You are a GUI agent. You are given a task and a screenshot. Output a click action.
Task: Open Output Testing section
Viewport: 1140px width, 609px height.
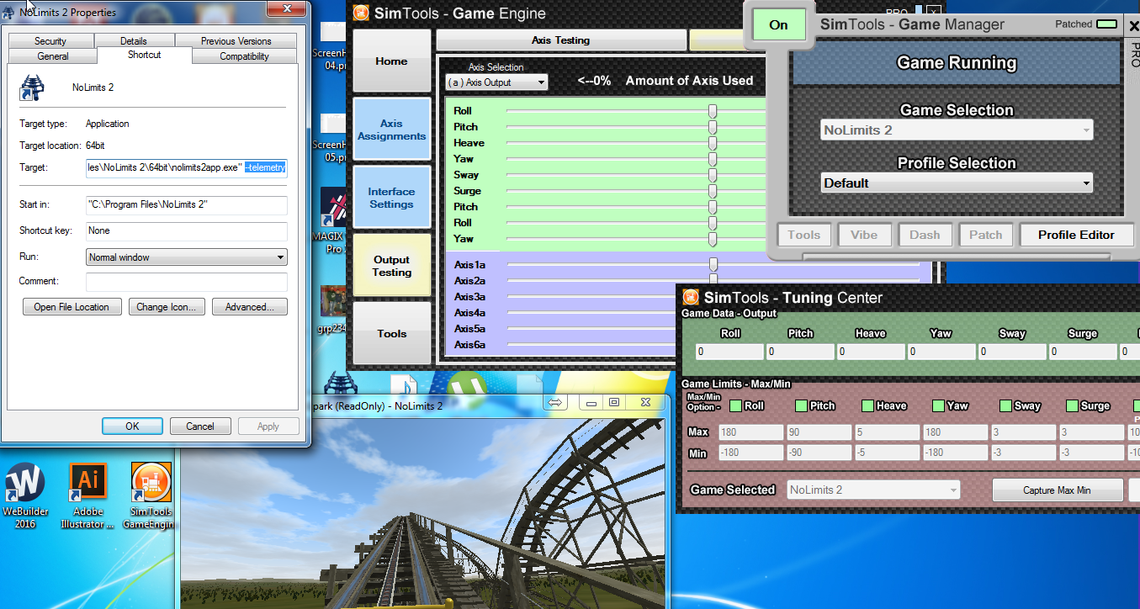click(391, 266)
